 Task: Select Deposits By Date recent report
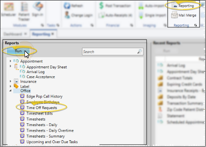click(181, 97)
